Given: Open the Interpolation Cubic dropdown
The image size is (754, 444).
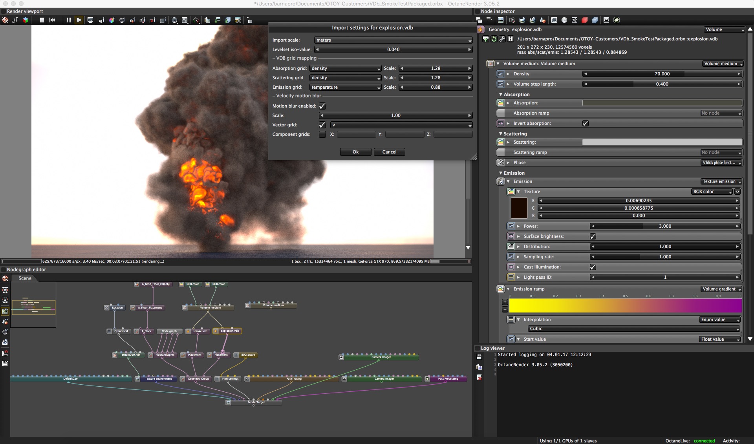Looking at the screenshot, I should 633,329.
